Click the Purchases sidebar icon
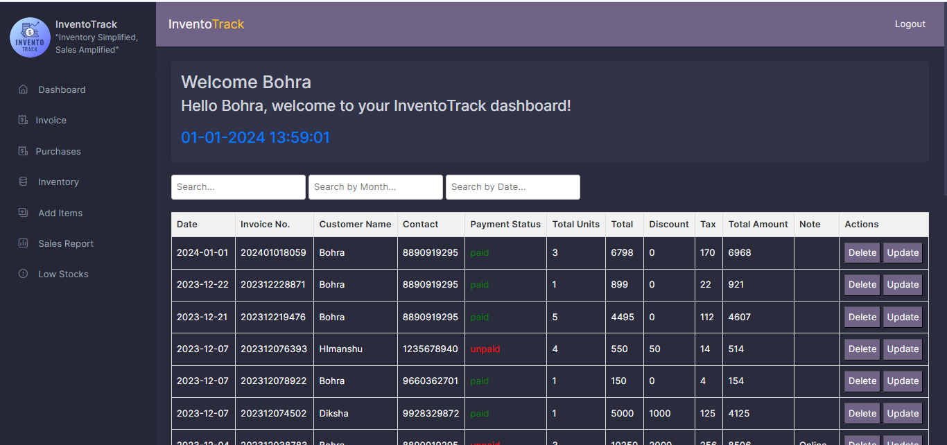 click(23, 151)
